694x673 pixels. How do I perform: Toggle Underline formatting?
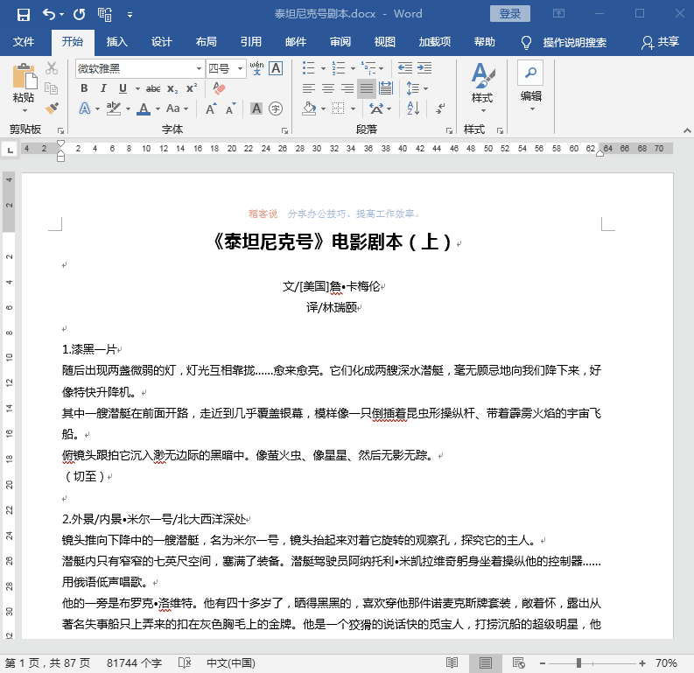123,88
